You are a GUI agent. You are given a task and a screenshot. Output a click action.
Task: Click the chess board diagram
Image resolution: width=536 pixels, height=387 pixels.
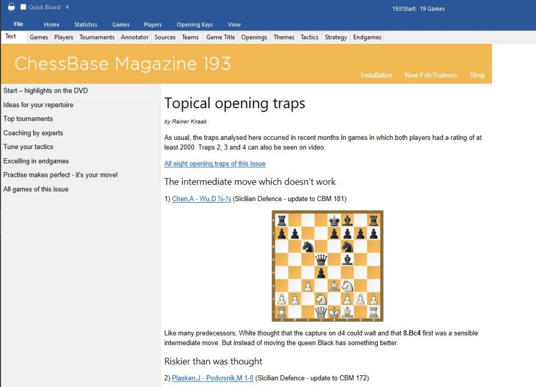(327, 266)
